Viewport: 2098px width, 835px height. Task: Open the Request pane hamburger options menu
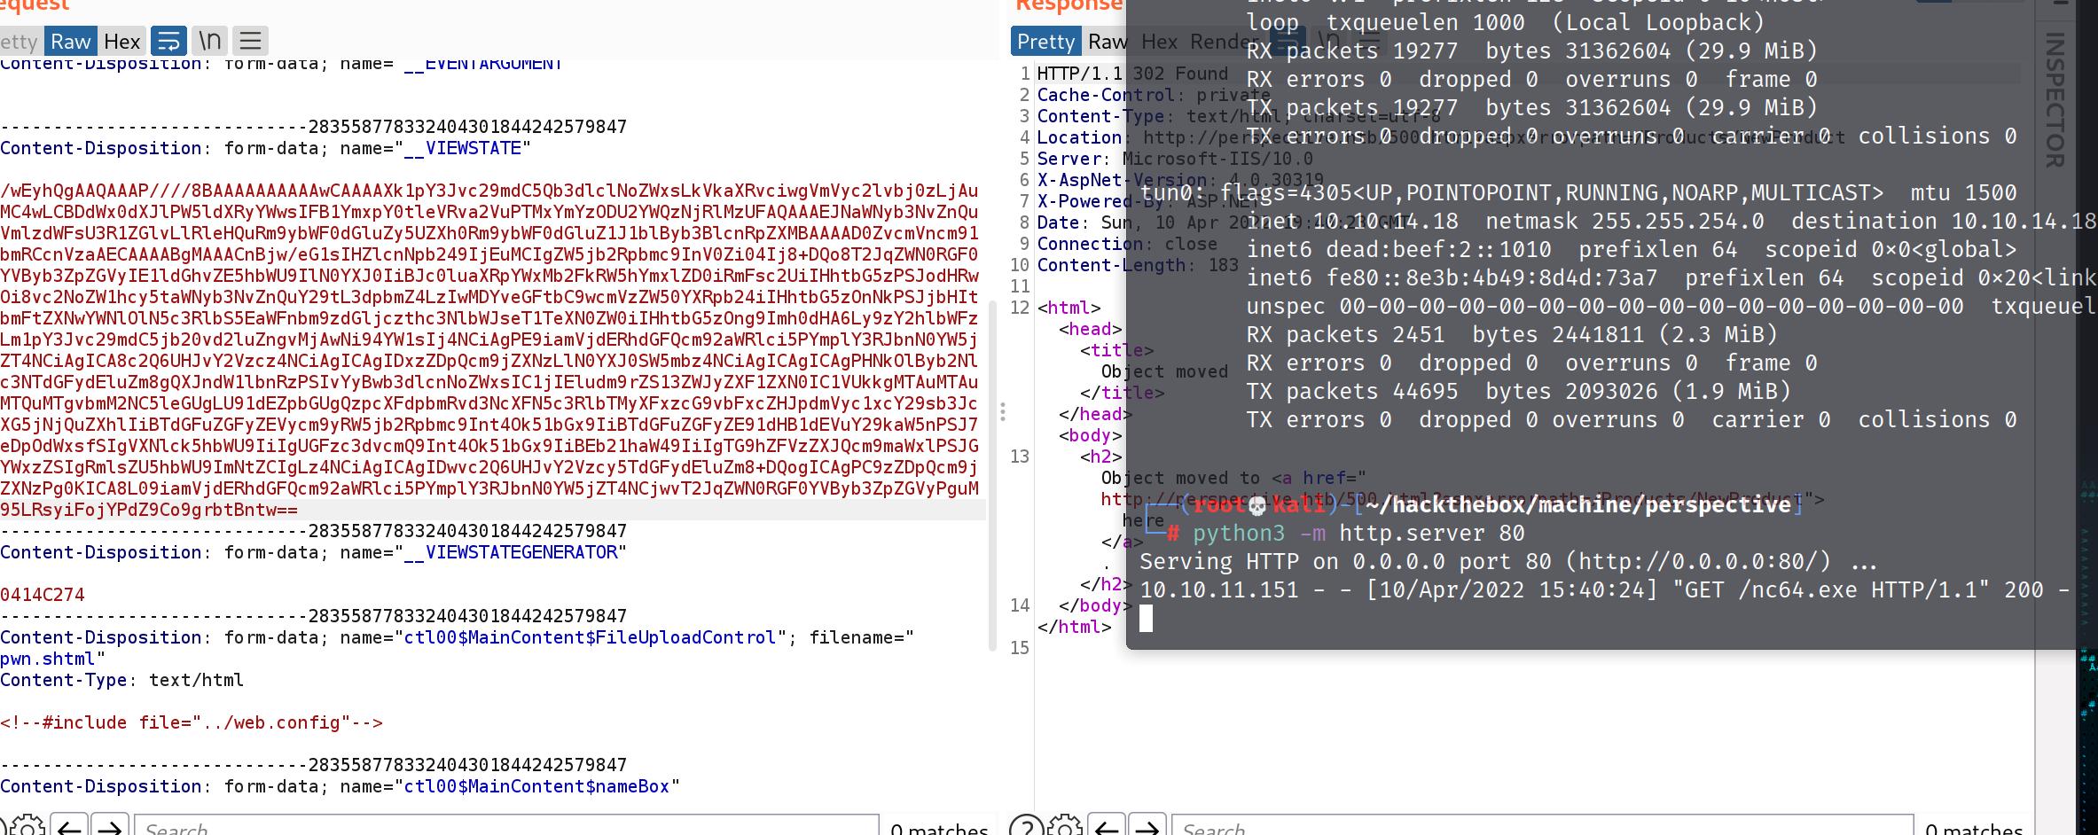click(x=251, y=41)
